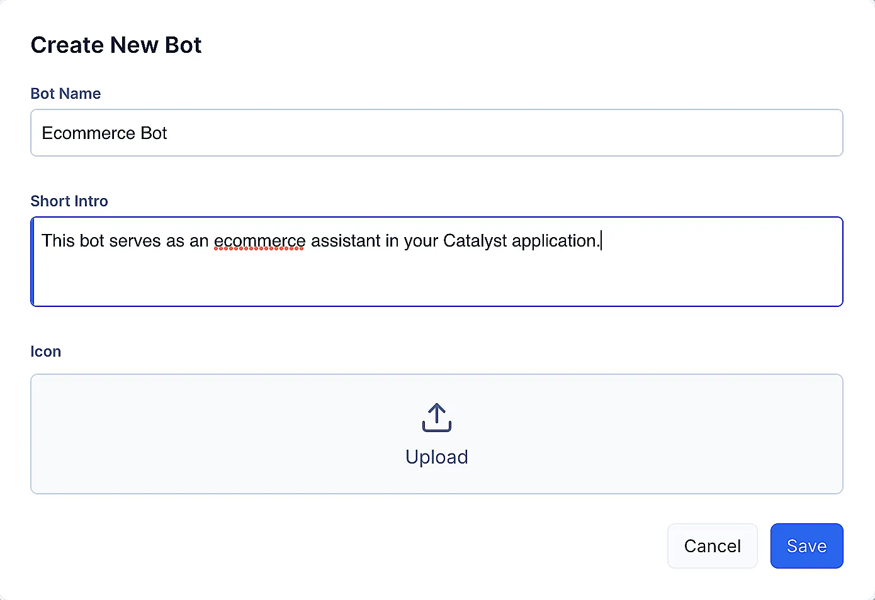Select the "Bot Name" field label
The image size is (875, 600).
[x=65, y=94]
